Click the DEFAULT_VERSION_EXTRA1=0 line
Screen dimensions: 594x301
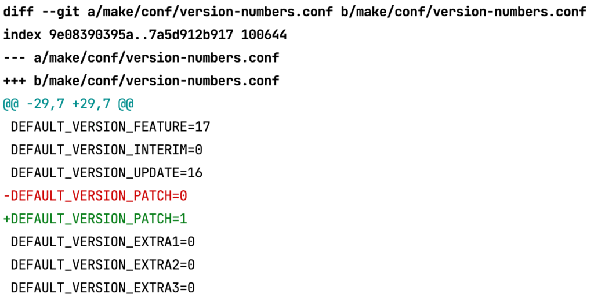[103, 241]
